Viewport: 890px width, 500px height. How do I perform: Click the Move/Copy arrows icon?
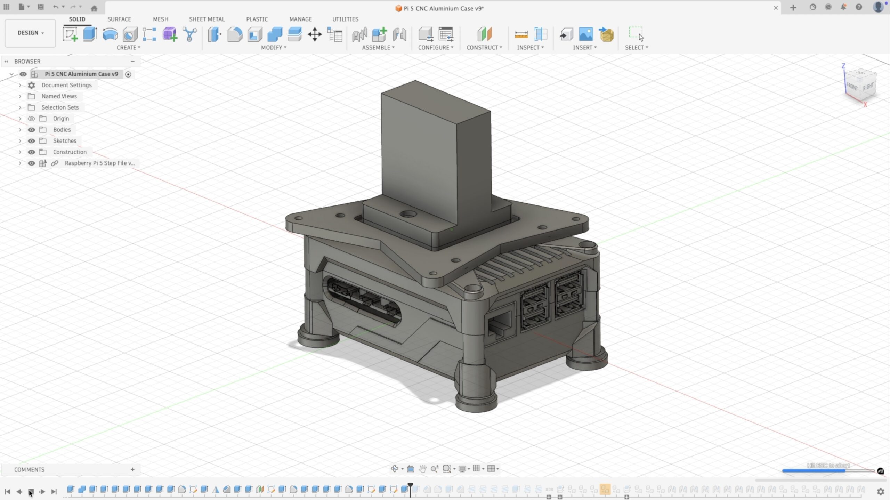point(315,34)
